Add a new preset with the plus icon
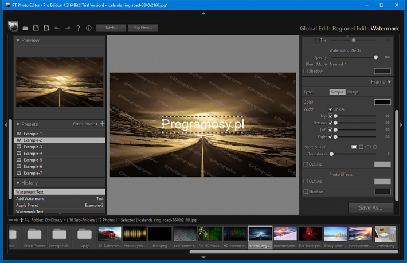407x263 pixels. coord(102,124)
